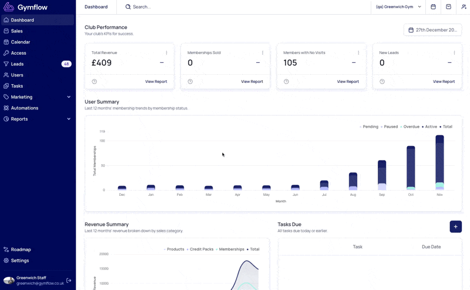Click the Gymflow logo
Screen dimensions: 470x290
click(x=25, y=7)
